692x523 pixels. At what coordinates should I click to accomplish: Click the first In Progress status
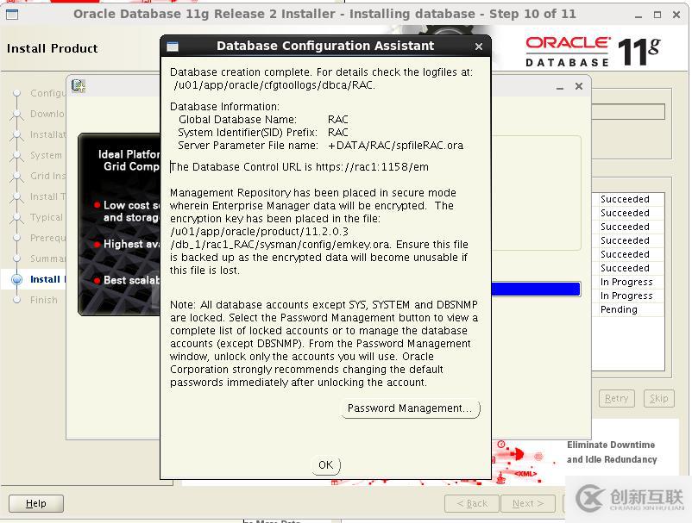[626, 282]
